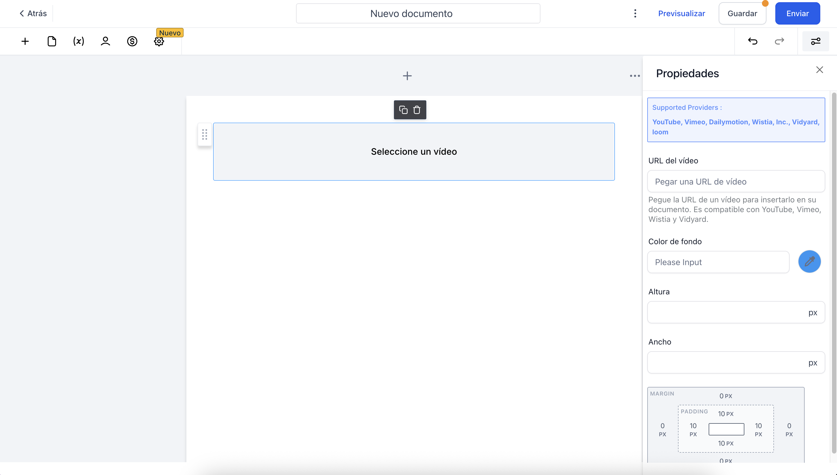This screenshot has width=837, height=475.
Task: Open the background color eyedropper picker
Action: 809,262
